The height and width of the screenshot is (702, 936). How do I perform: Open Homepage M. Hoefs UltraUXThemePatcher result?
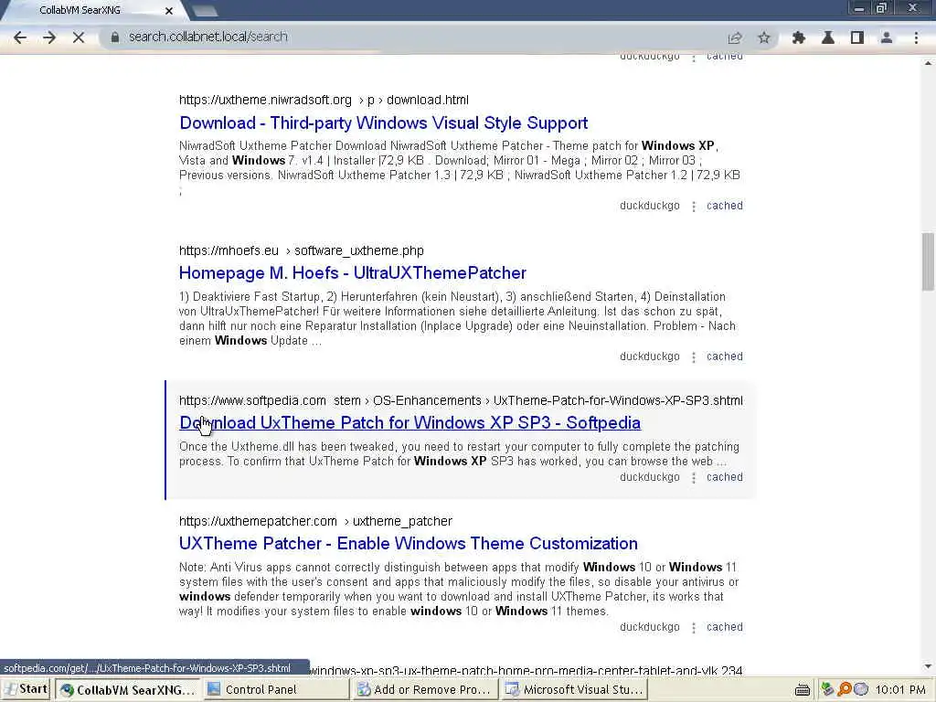click(x=352, y=272)
